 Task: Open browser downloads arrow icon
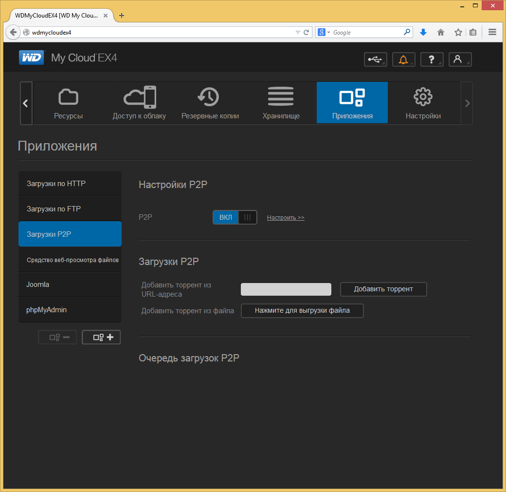[423, 32]
